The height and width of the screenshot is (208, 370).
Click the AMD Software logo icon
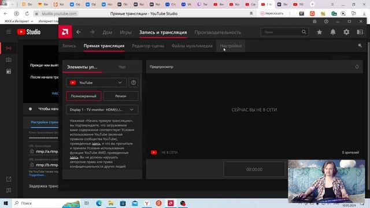tap(65, 32)
